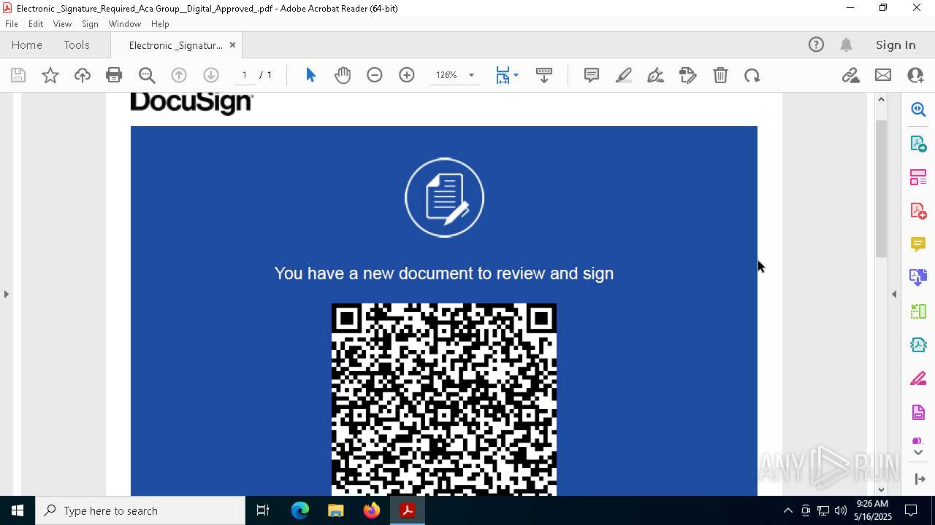Open the Fill & Sign pen in the right pane

click(x=918, y=378)
